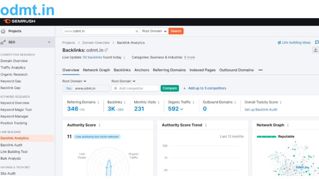Open Backlink Audit in sidebar
The image size is (319, 179).
[x=12, y=145]
